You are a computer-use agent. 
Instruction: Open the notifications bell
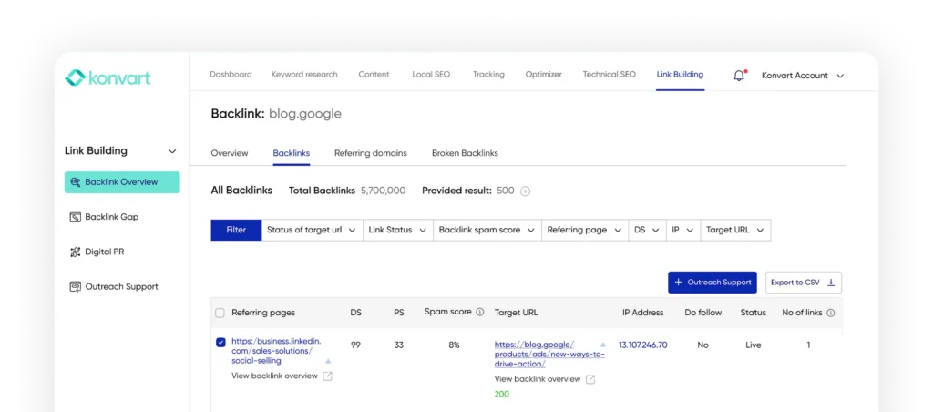[x=739, y=76]
